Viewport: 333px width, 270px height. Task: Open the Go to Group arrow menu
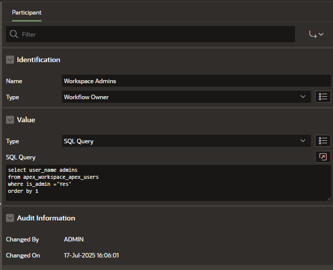(316, 34)
